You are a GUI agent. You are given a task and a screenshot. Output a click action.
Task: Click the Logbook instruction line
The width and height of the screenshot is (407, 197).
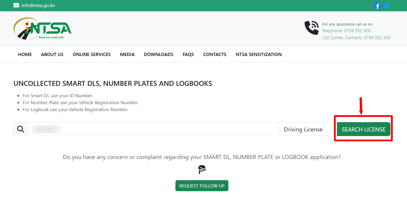tap(76, 110)
